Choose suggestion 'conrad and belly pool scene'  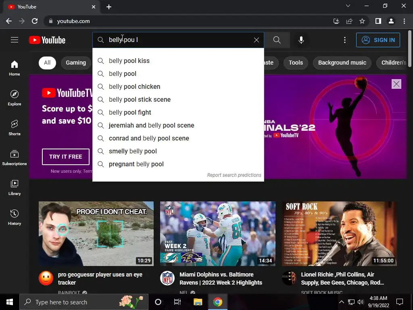pyautogui.click(x=178, y=138)
